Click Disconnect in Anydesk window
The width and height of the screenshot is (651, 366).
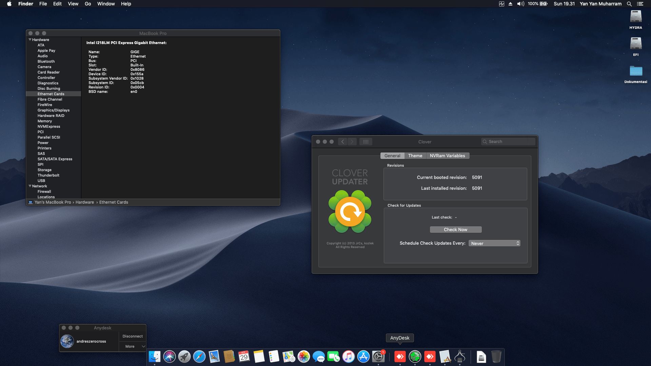click(133, 336)
